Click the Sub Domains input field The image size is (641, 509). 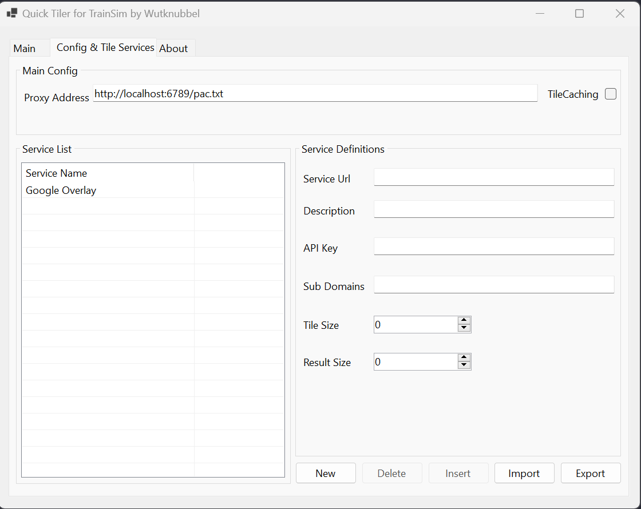[x=494, y=285]
